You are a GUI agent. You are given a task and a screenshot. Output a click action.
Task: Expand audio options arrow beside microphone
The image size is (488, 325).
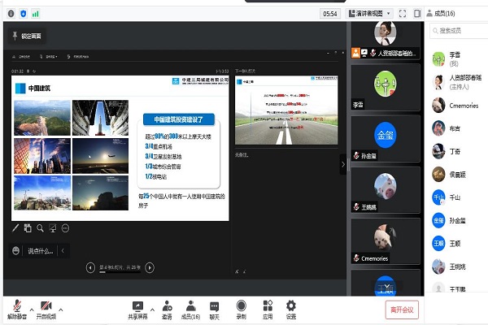32,309
